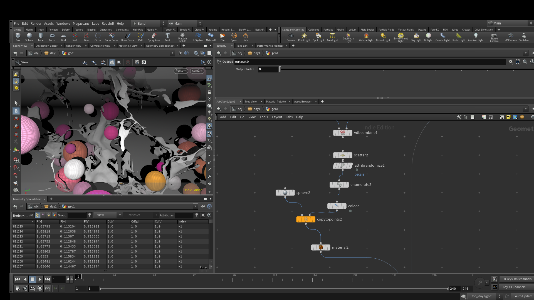Toggle vertices display in Geometry Spreadsheet
The image size is (534, 300).
point(43,215)
